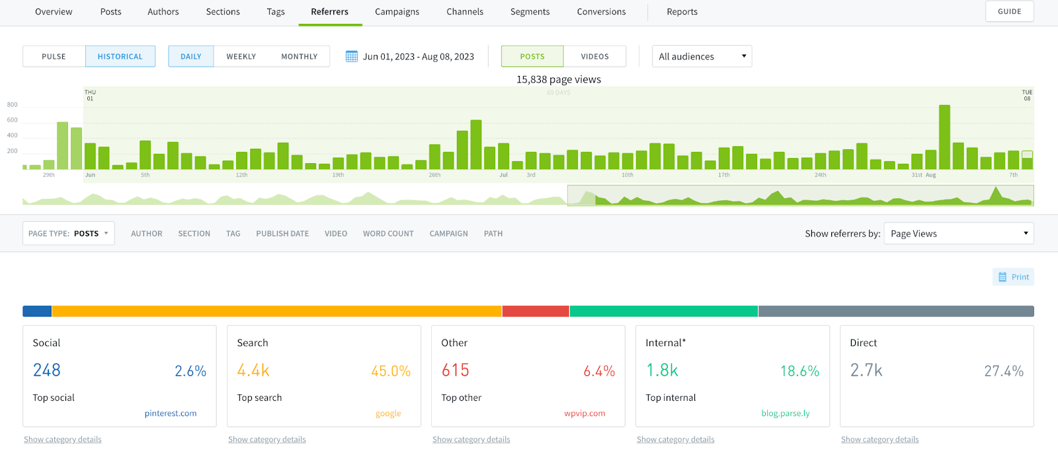The image size is (1058, 465).
Task: Click the selected range in the mini timeline
Action: tap(800, 196)
